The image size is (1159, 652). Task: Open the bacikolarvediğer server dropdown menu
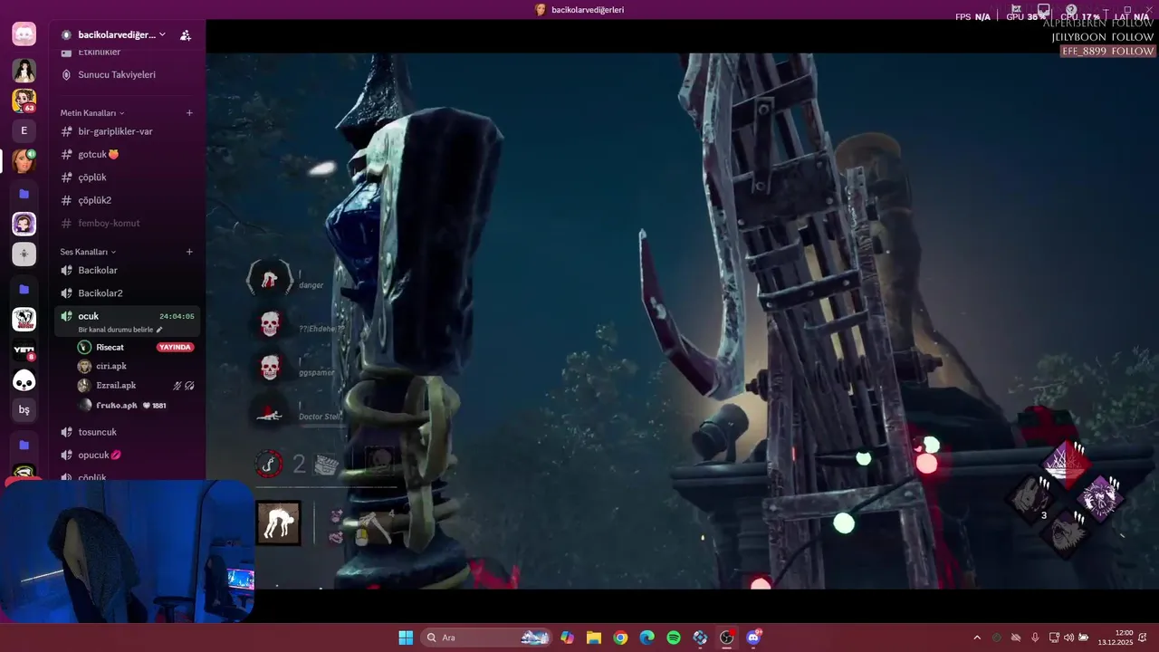coord(114,34)
